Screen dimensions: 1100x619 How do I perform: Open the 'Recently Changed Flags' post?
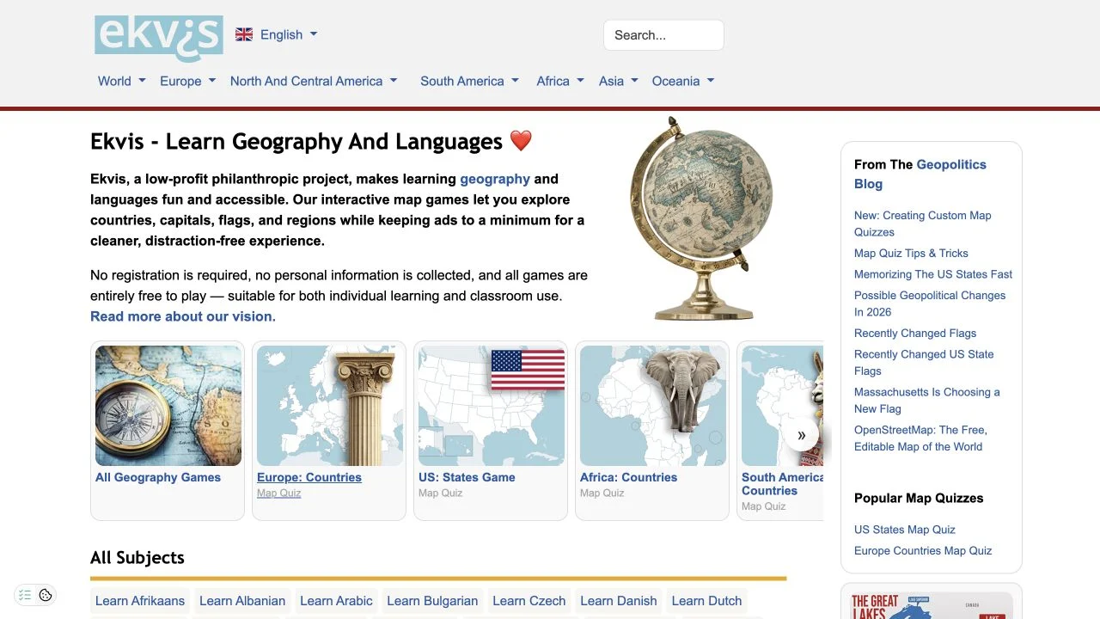coord(915,333)
